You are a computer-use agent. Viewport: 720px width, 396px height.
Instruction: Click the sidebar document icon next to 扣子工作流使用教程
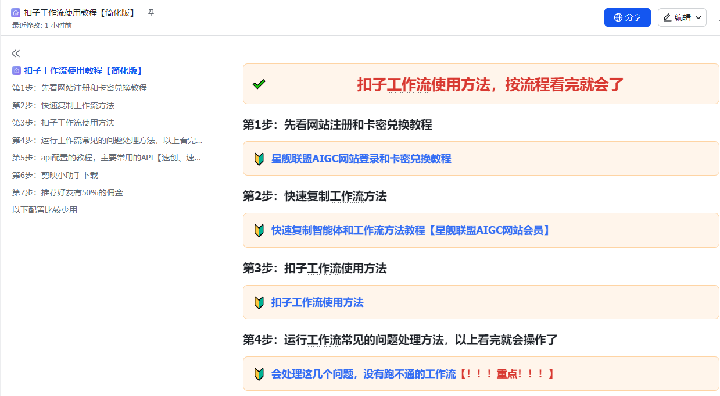16,70
